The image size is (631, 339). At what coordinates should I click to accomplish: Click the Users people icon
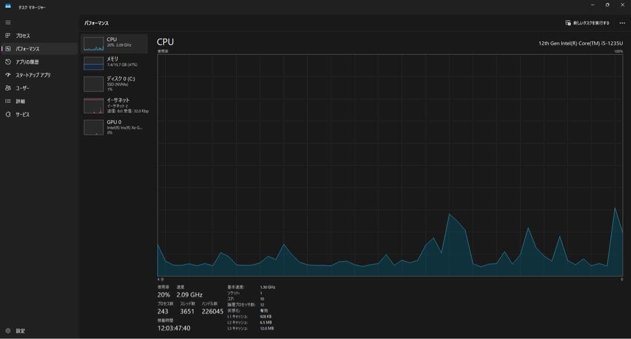8,88
